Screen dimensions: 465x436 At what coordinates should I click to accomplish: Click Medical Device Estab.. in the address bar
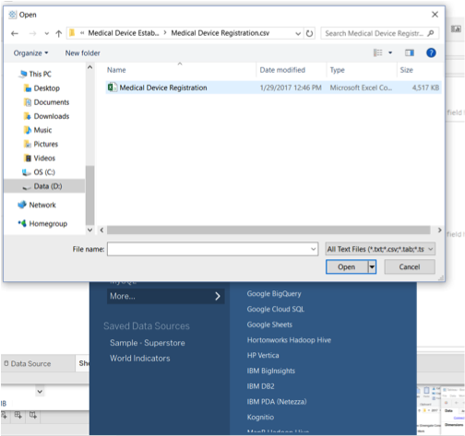point(124,33)
